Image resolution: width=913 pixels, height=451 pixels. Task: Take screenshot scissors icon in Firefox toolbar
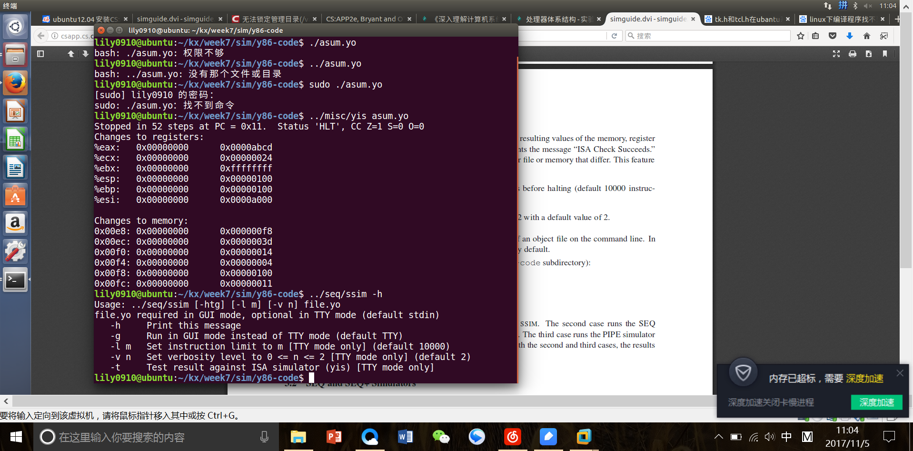[884, 36]
